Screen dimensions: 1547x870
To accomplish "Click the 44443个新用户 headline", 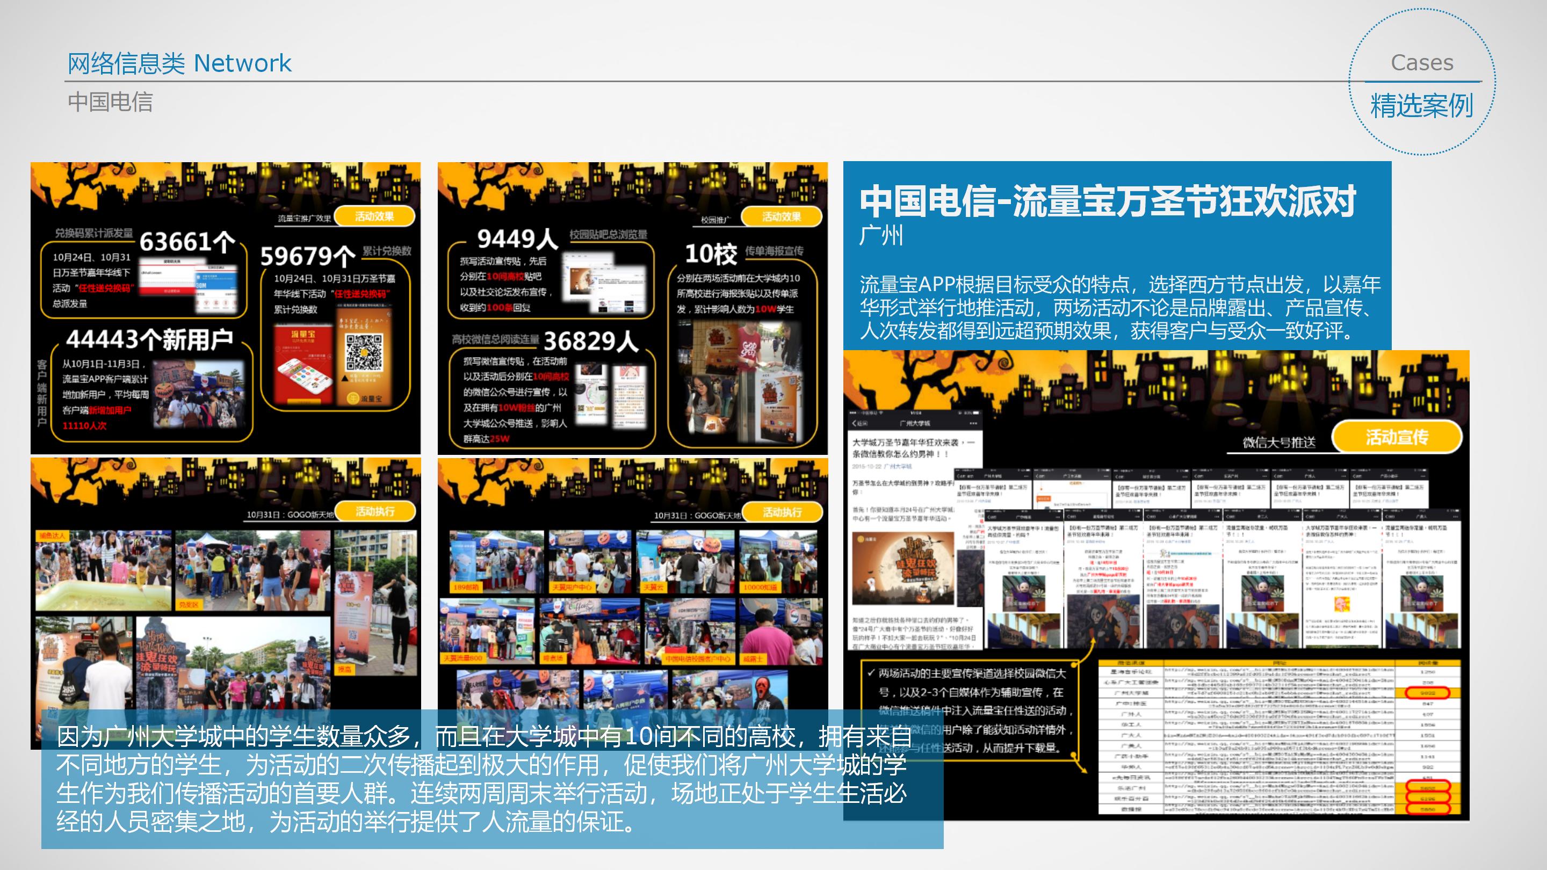I will click(x=149, y=339).
